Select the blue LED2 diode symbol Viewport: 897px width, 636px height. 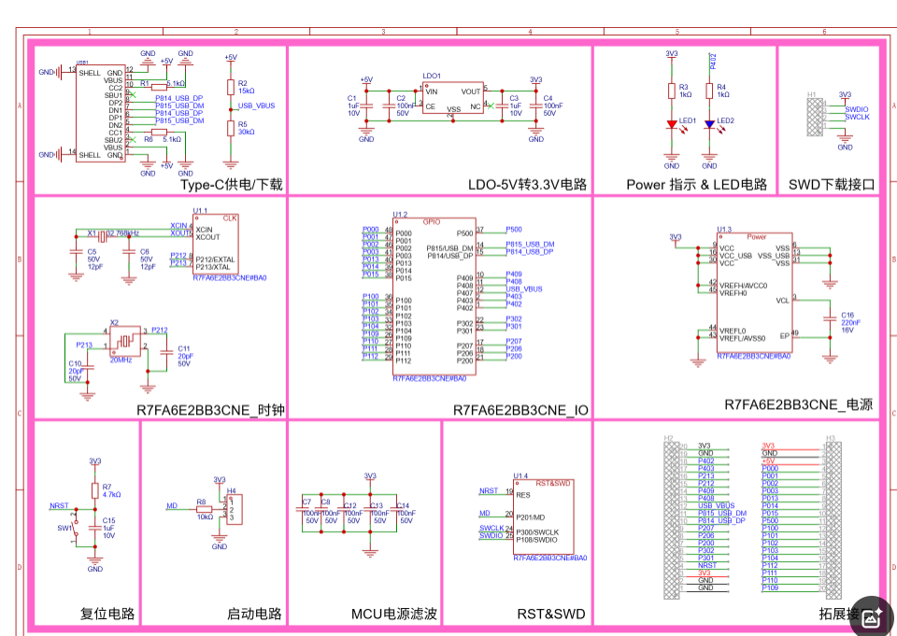pos(709,124)
